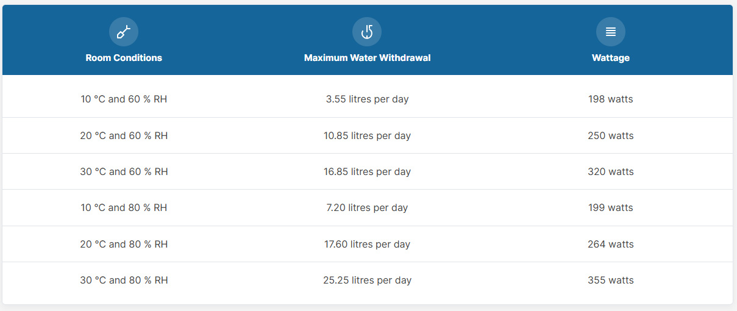Select the Room Conditions column heading

click(124, 58)
